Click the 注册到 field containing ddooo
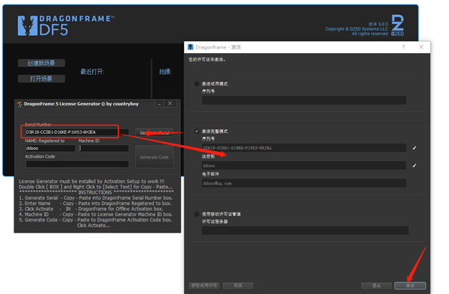Screen dimensions: 449x294 coord(304,165)
